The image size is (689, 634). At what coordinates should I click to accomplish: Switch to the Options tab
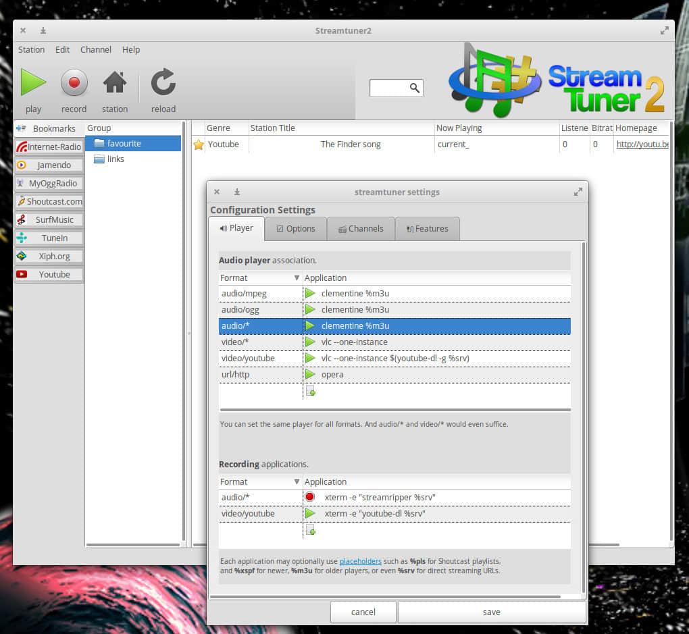(296, 229)
